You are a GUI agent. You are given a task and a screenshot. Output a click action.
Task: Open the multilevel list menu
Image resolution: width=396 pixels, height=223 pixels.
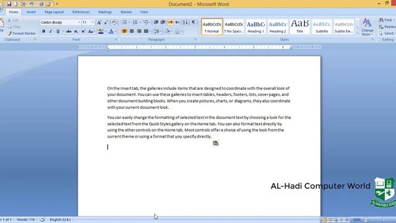(x=146, y=22)
